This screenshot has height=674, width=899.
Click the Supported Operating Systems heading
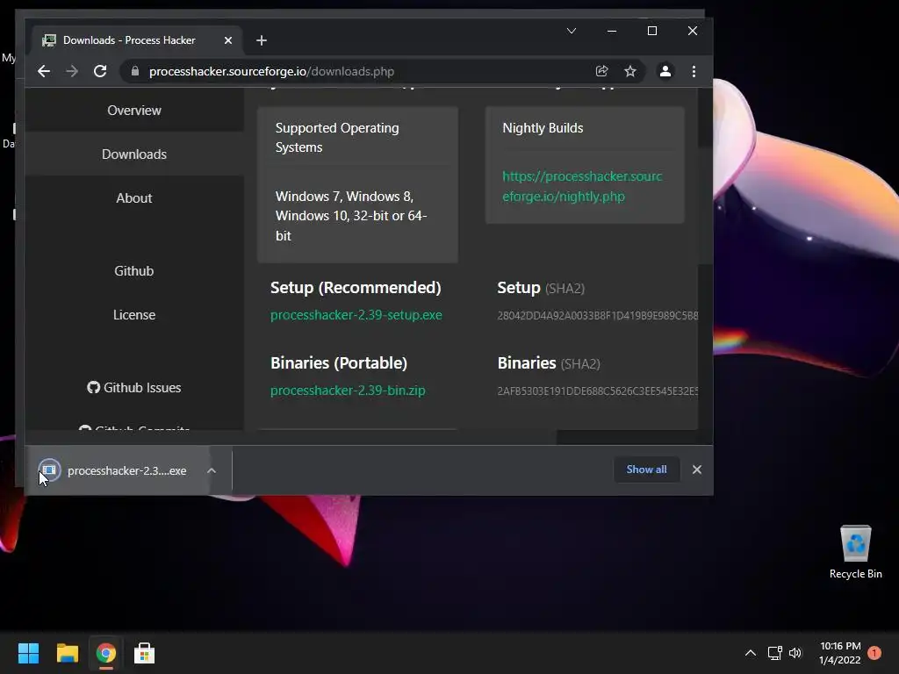click(337, 138)
